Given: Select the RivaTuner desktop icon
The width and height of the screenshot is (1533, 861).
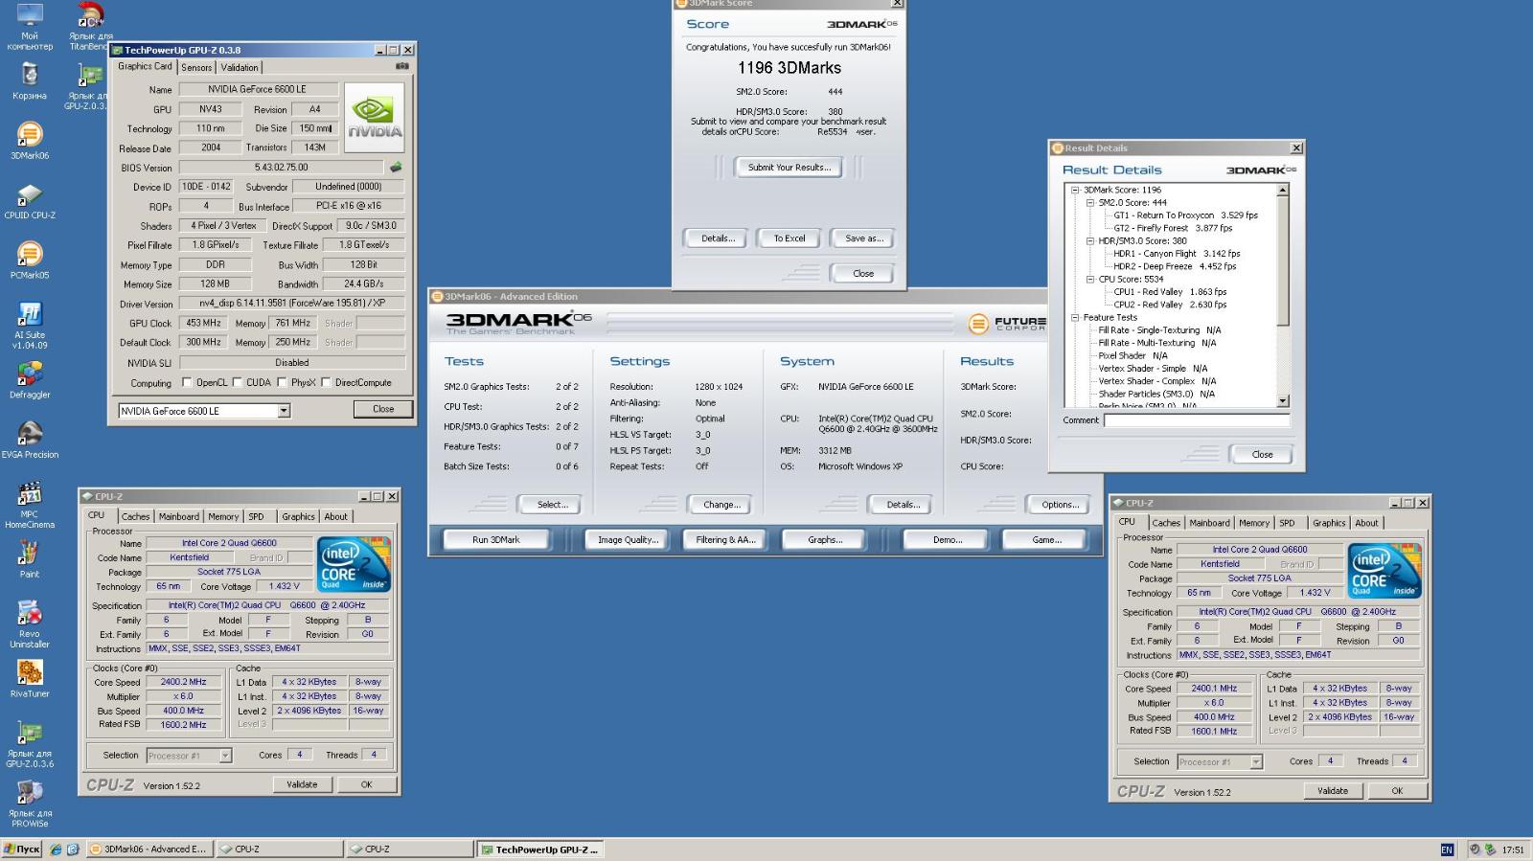Looking at the screenshot, I should 30,679.
